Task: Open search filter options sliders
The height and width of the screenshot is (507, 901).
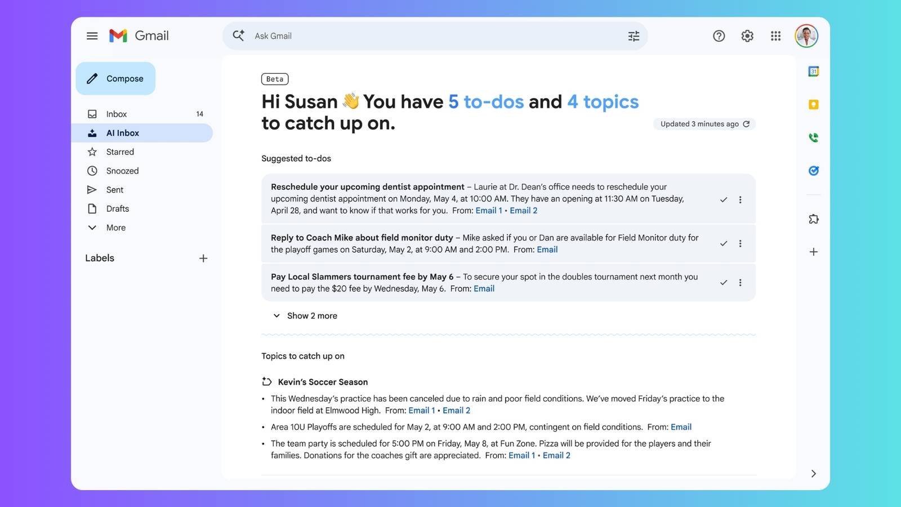Action: (x=634, y=36)
